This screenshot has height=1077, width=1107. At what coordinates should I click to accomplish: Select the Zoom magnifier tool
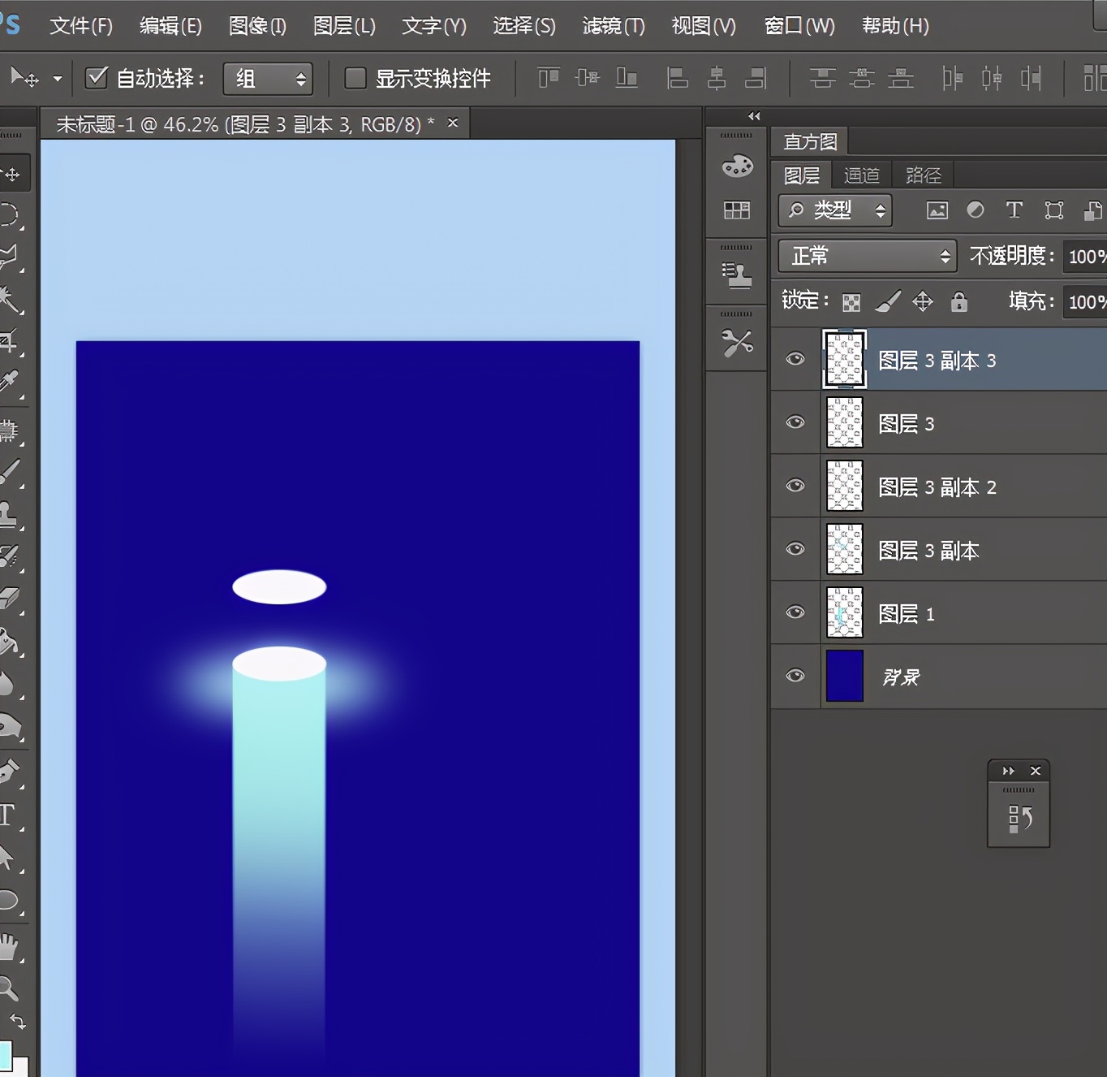coord(8,988)
